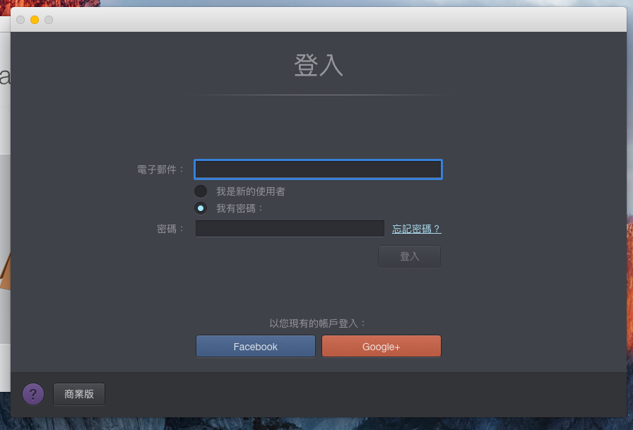Viewport: 633px width, 430px height.
Task: Click the 電子郵件 label text
Action: 160,169
